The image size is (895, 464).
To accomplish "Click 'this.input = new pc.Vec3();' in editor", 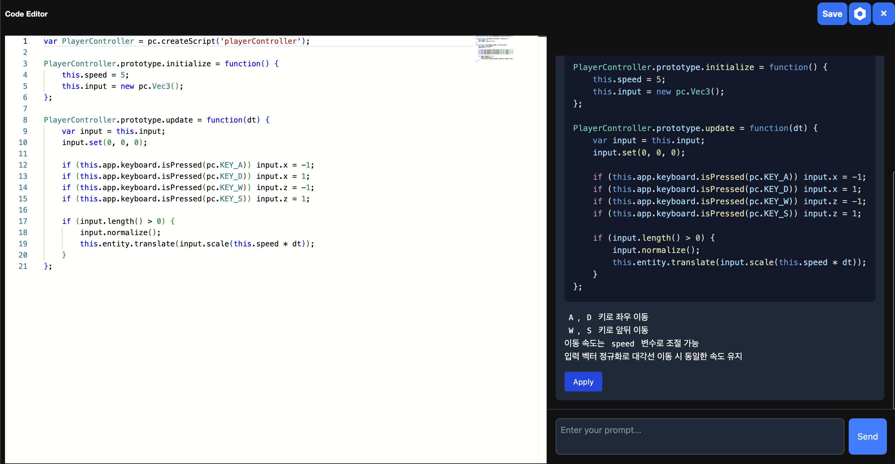I will (x=122, y=86).
